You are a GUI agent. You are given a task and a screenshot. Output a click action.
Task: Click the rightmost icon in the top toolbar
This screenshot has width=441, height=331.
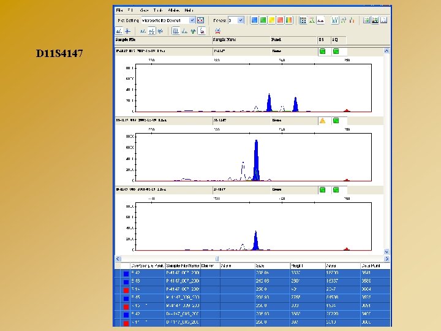tap(383, 20)
